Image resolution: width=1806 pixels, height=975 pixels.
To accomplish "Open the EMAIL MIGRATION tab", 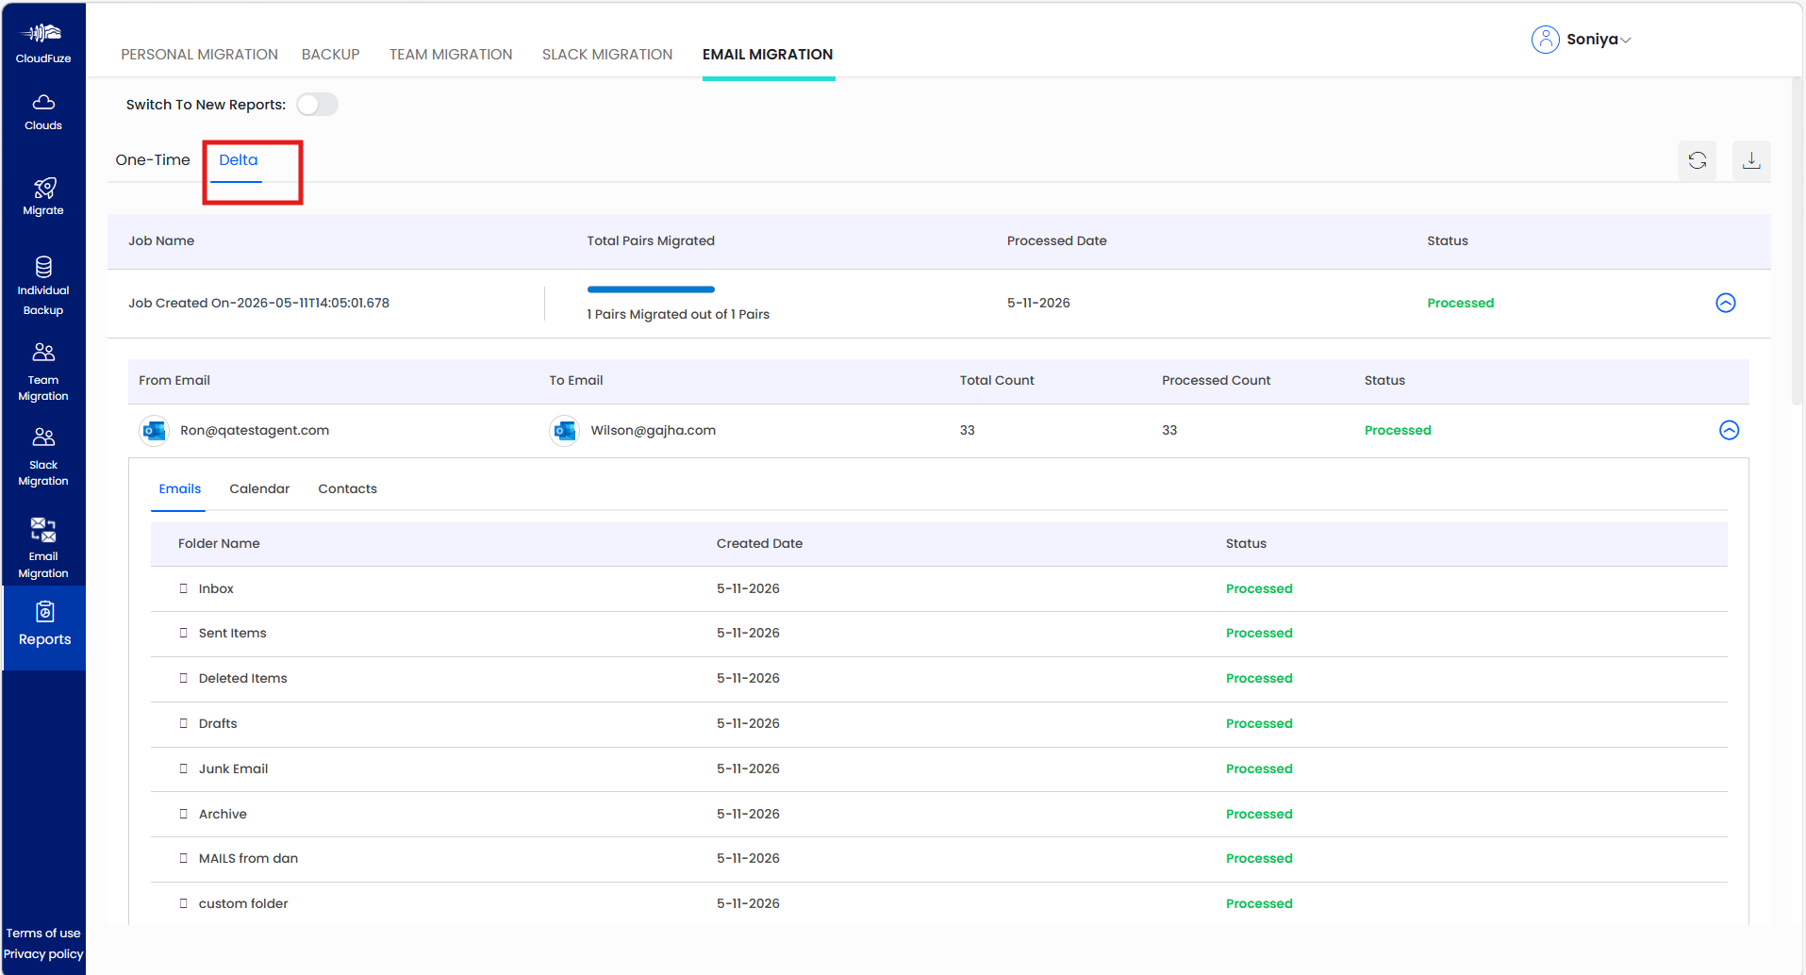I will (768, 55).
